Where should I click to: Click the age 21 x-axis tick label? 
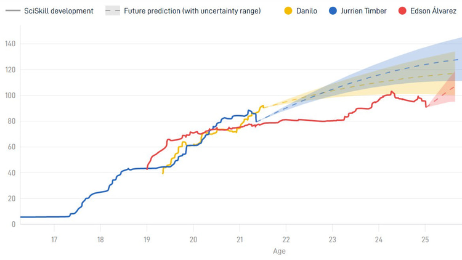(x=240, y=240)
